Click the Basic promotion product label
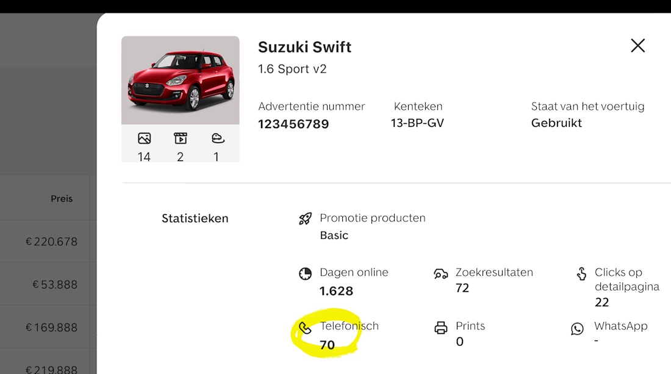The height and width of the screenshot is (374, 671). pos(334,236)
